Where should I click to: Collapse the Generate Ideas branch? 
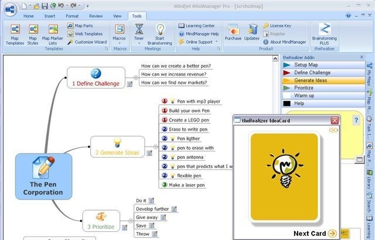pyautogui.click(x=155, y=147)
